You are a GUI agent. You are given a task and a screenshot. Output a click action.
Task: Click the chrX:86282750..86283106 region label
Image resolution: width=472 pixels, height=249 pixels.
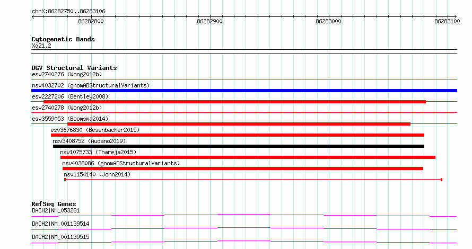(x=68, y=12)
